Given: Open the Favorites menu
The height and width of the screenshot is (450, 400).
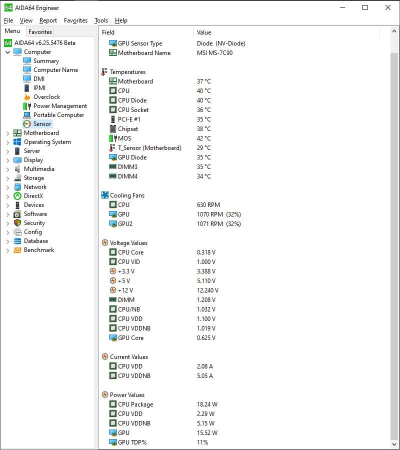Looking at the screenshot, I should point(76,20).
